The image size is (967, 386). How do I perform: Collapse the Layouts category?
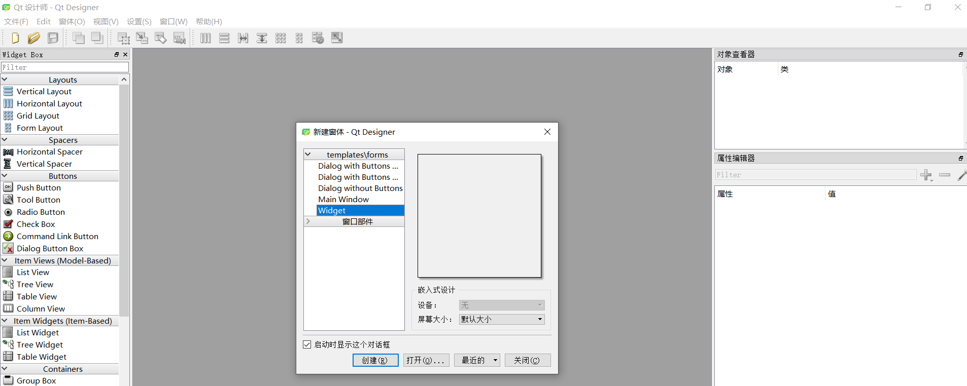(x=5, y=79)
